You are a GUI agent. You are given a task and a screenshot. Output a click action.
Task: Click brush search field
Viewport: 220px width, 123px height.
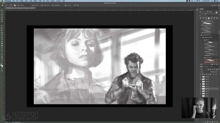[x=209, y=16]
